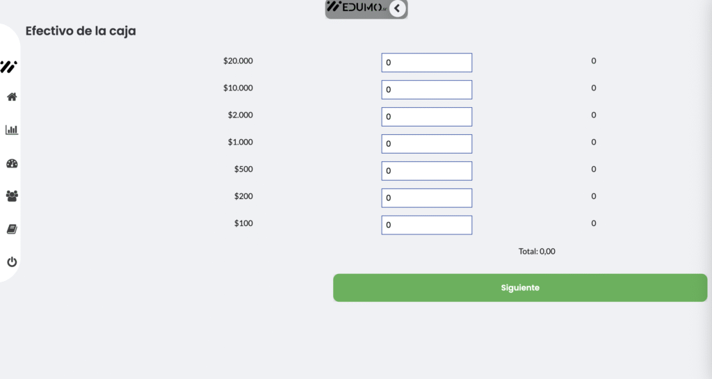Open the Home page from sidebar
712x379 pixels.
(x=12, y=97)
